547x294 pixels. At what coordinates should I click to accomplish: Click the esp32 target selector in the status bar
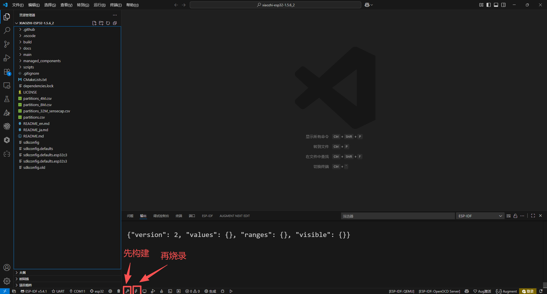(x=97, y=291)
